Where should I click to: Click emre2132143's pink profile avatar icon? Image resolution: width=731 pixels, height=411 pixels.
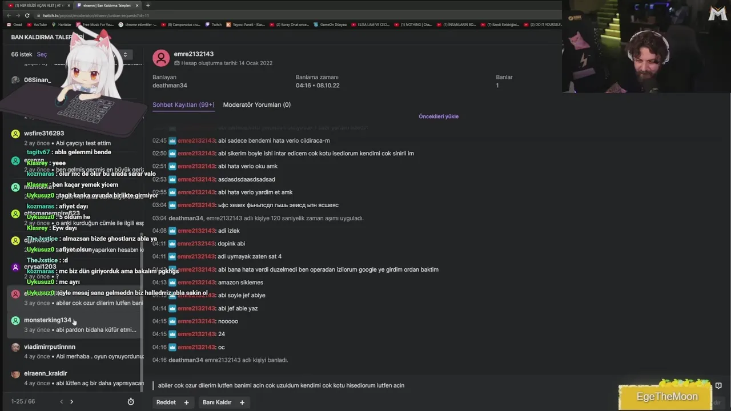(x=161, y=58)
